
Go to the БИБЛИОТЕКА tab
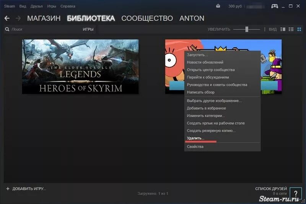91,18
